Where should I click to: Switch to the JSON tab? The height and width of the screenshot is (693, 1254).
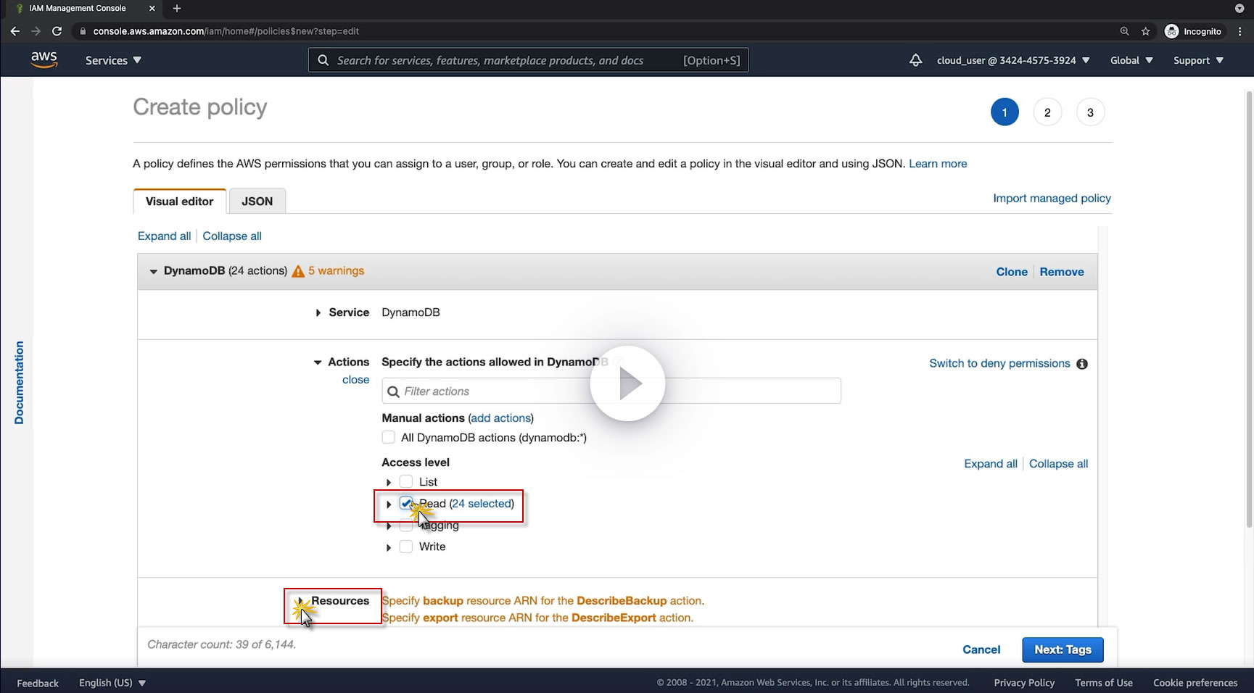click(257, 202)
